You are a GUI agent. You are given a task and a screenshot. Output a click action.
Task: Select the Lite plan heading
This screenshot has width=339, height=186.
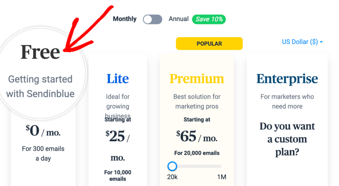(x=118, y=79)
